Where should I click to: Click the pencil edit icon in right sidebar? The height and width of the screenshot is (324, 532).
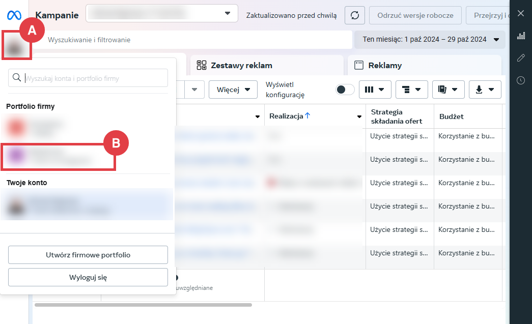[520, 58]
